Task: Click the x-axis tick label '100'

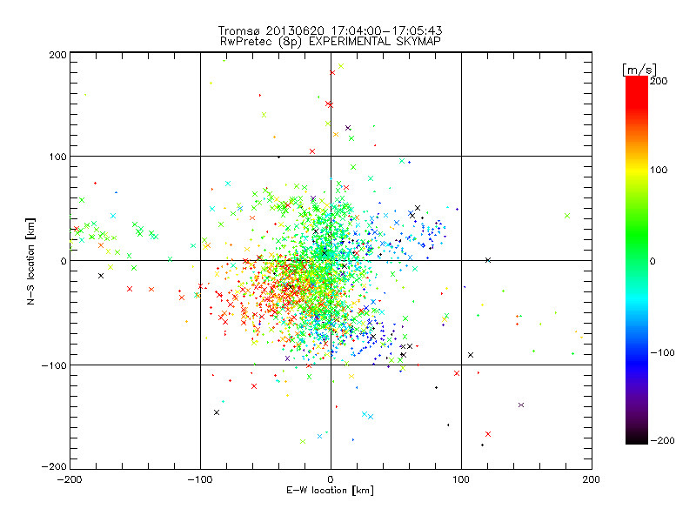Action: point(461,479)
